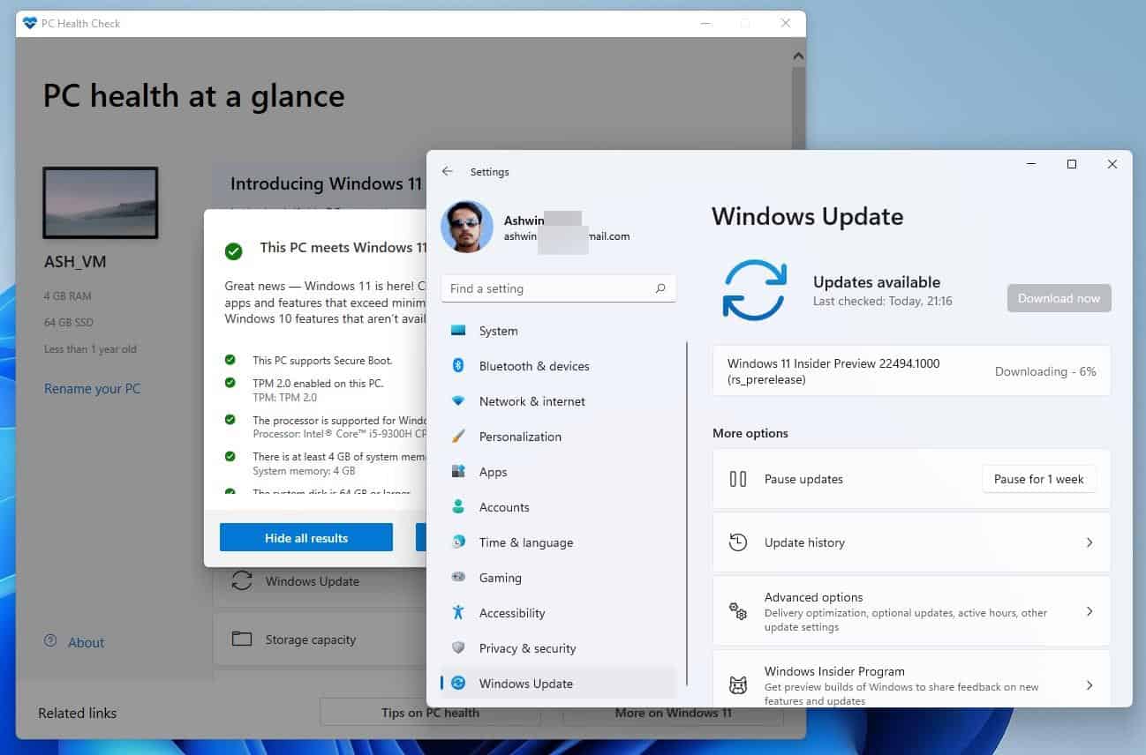Click the Storage capacity row in PC Health Check
The height and width of the screenshot is (755, 1146).
tap(320, 639)
